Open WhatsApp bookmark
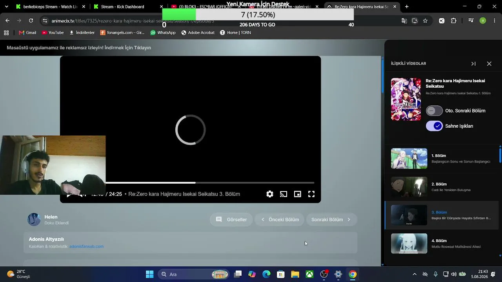This screenshot has height=282, width=502. point(163,33)
